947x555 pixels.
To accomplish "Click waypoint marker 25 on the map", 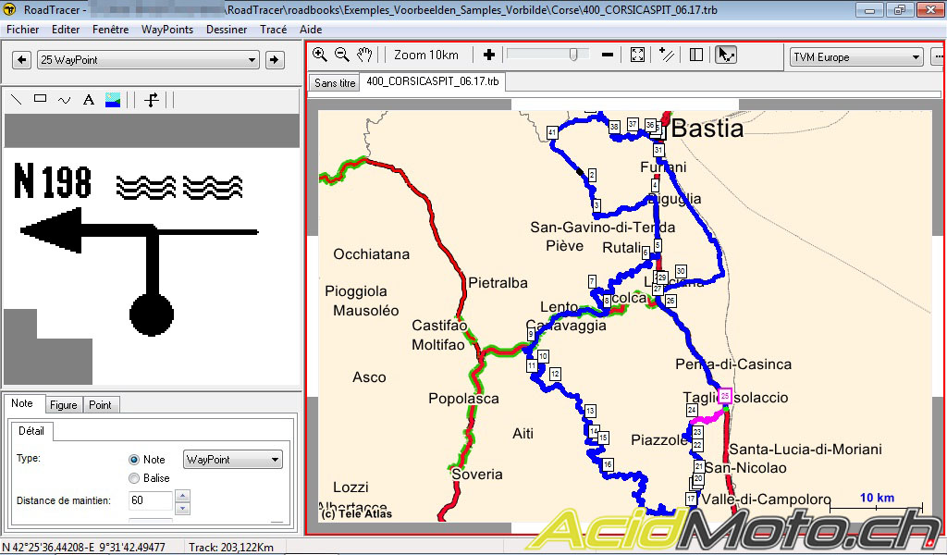I will 725,396.
